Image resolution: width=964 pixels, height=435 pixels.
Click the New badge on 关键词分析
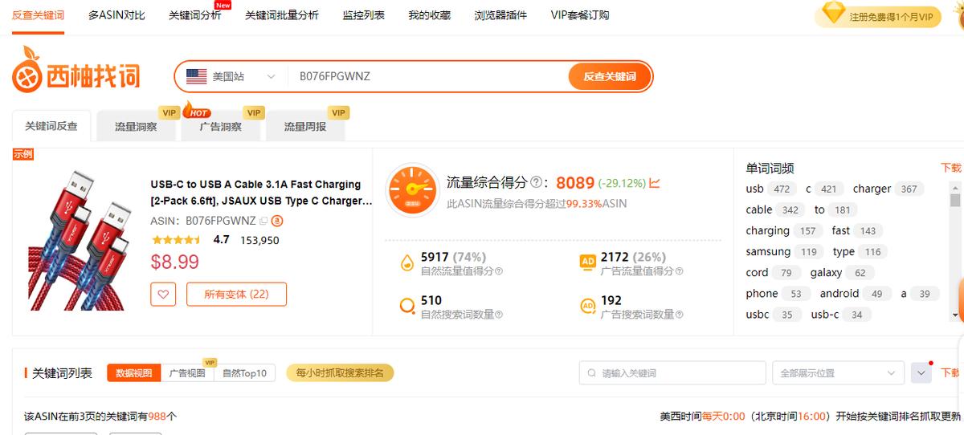(223, 5)
